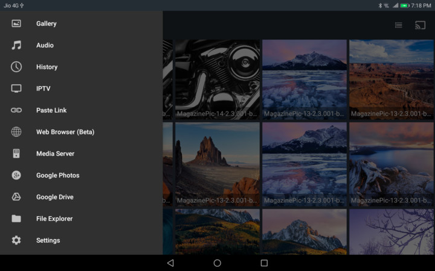Tap the Google Photos icon

coord(16,175)
